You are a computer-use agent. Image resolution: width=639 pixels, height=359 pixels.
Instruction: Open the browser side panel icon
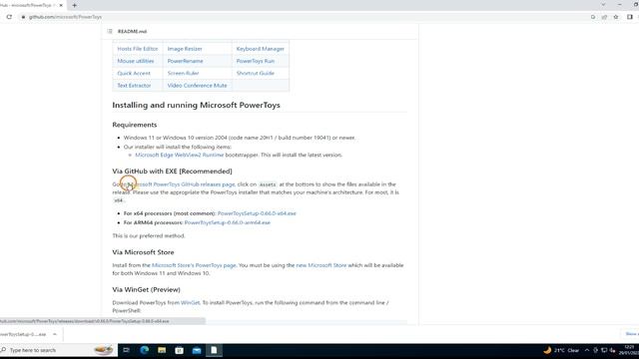[x=630, y=17]
